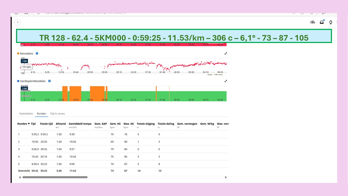Click the Gem. HS column header
The height and width of the screenshot is (196, 348).
115,124
